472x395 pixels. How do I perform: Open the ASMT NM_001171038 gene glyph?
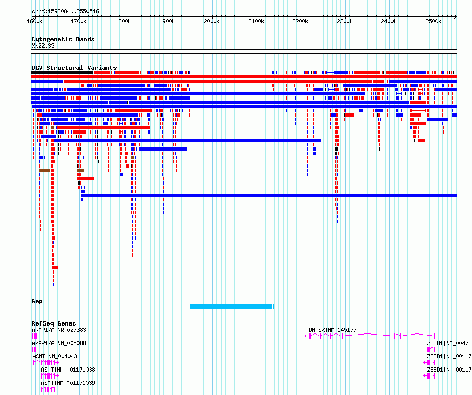50,376
